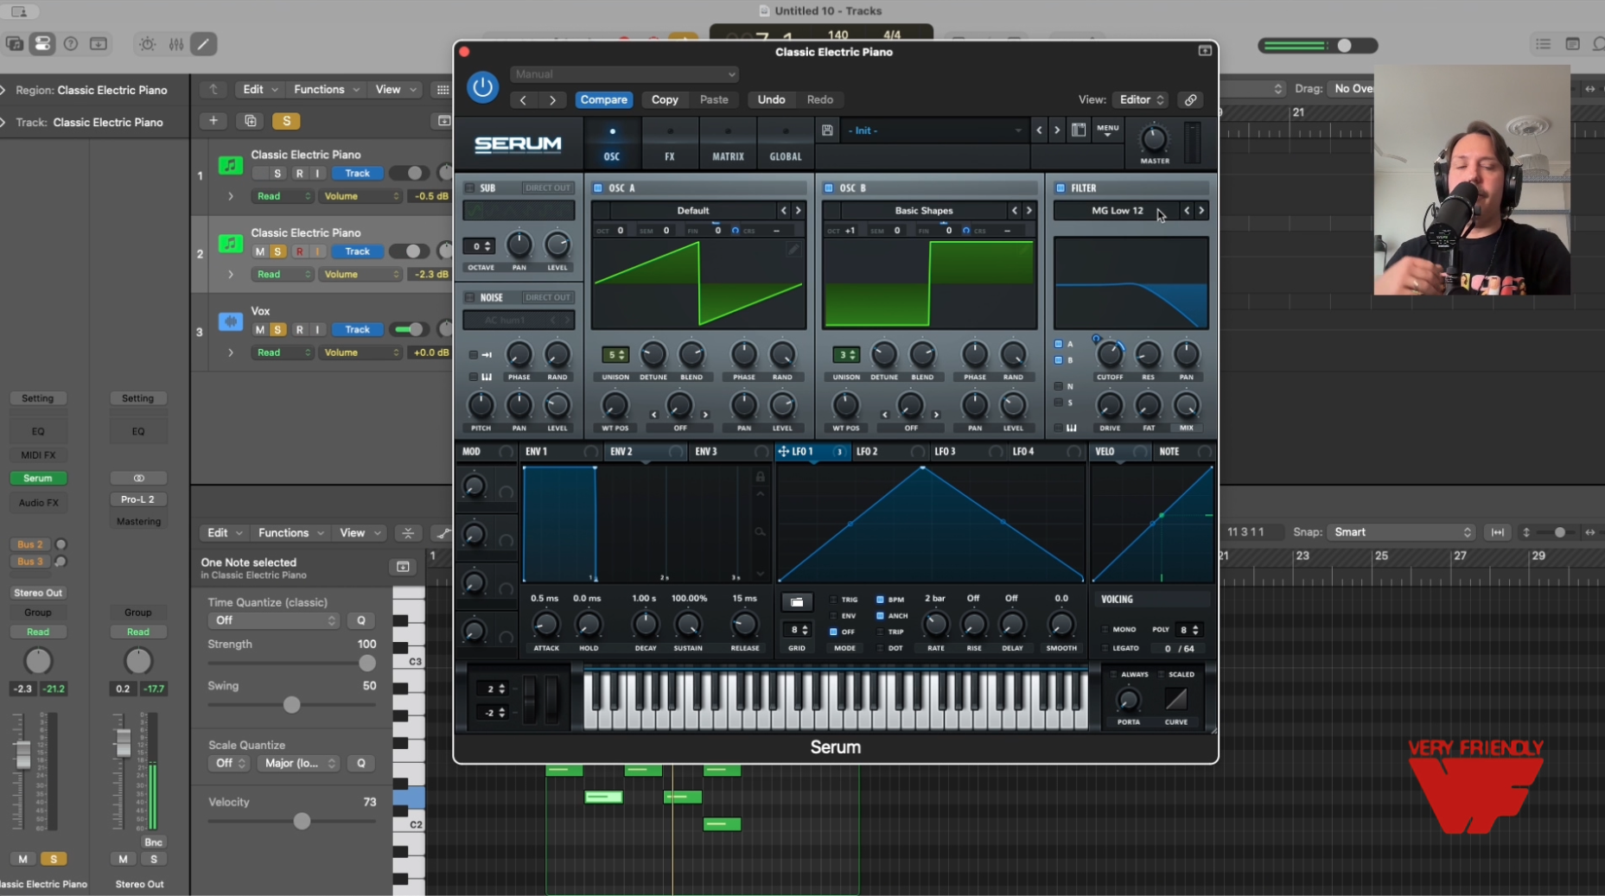Image resolution: width=1605 pixels, height=896 pixels.
Task: Click the Undo button
Action: coord(771,100)
